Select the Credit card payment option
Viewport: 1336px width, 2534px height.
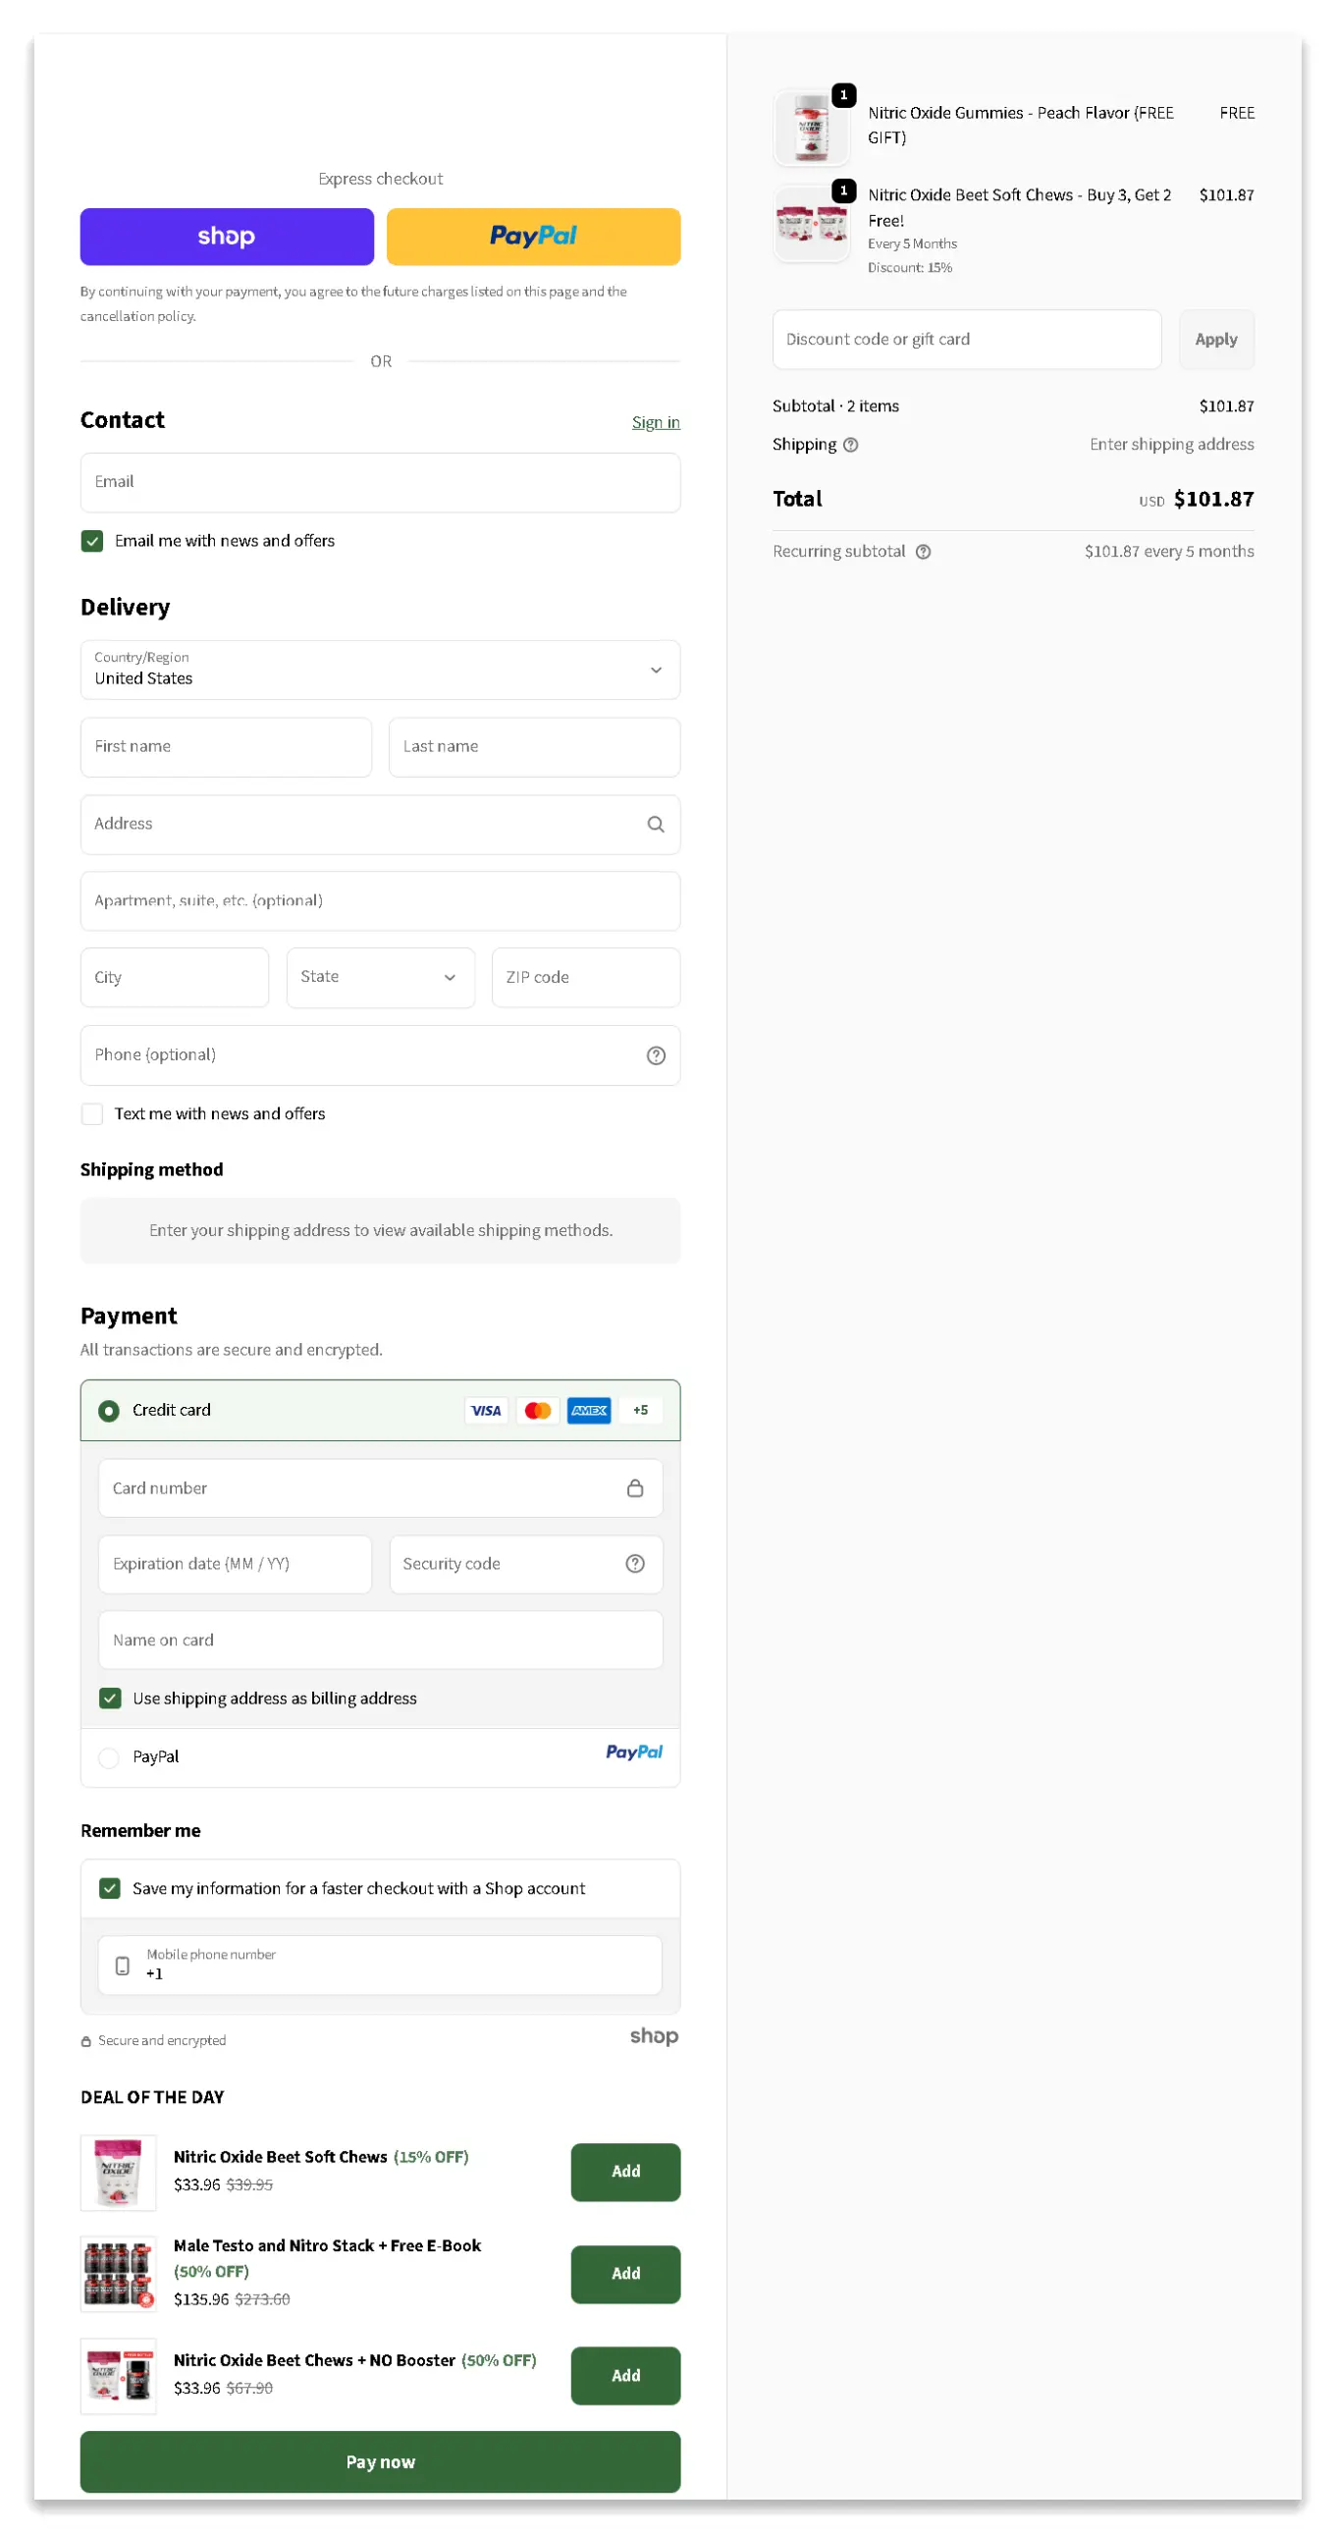[x=109, y=1411]
